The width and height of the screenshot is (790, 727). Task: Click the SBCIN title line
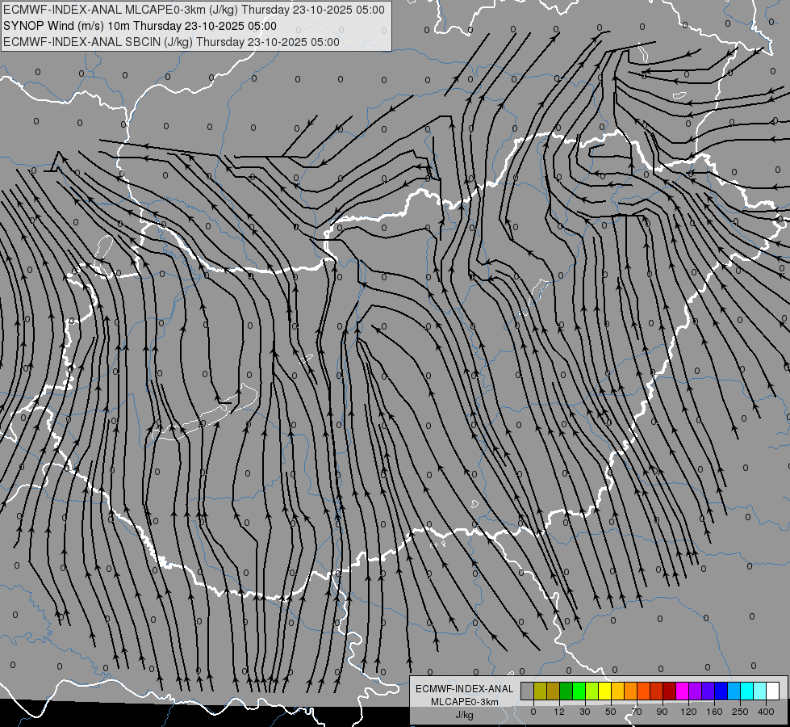tap(171, 42)
